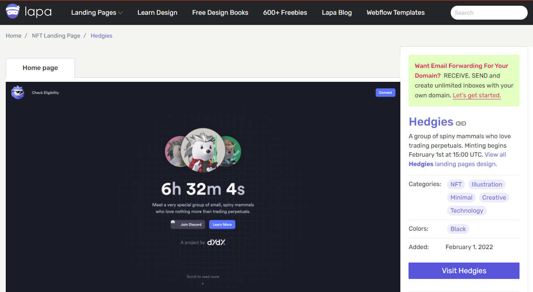
Task: Open Webflow Templates menu item
Action: 395,13
